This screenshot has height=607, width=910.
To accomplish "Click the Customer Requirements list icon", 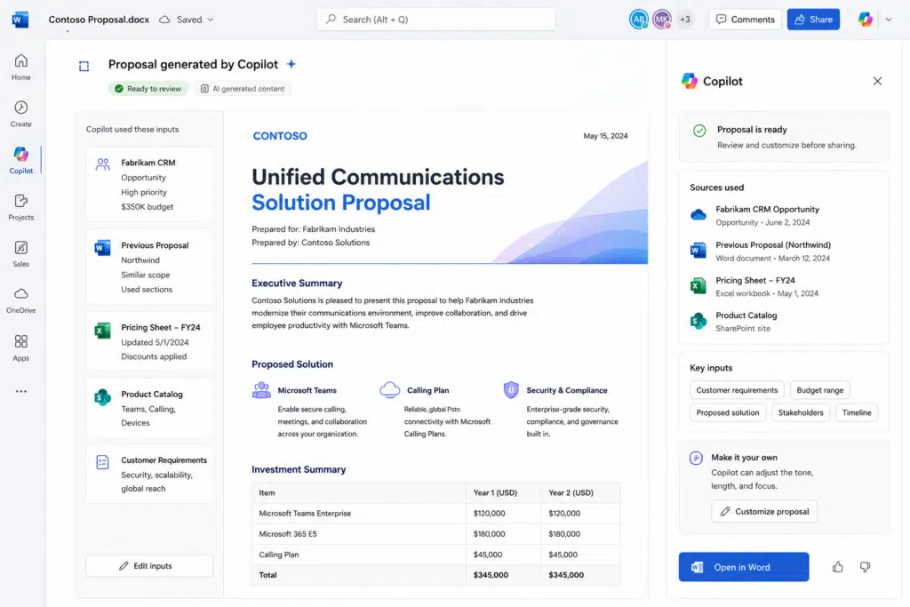I will [103, 462].
